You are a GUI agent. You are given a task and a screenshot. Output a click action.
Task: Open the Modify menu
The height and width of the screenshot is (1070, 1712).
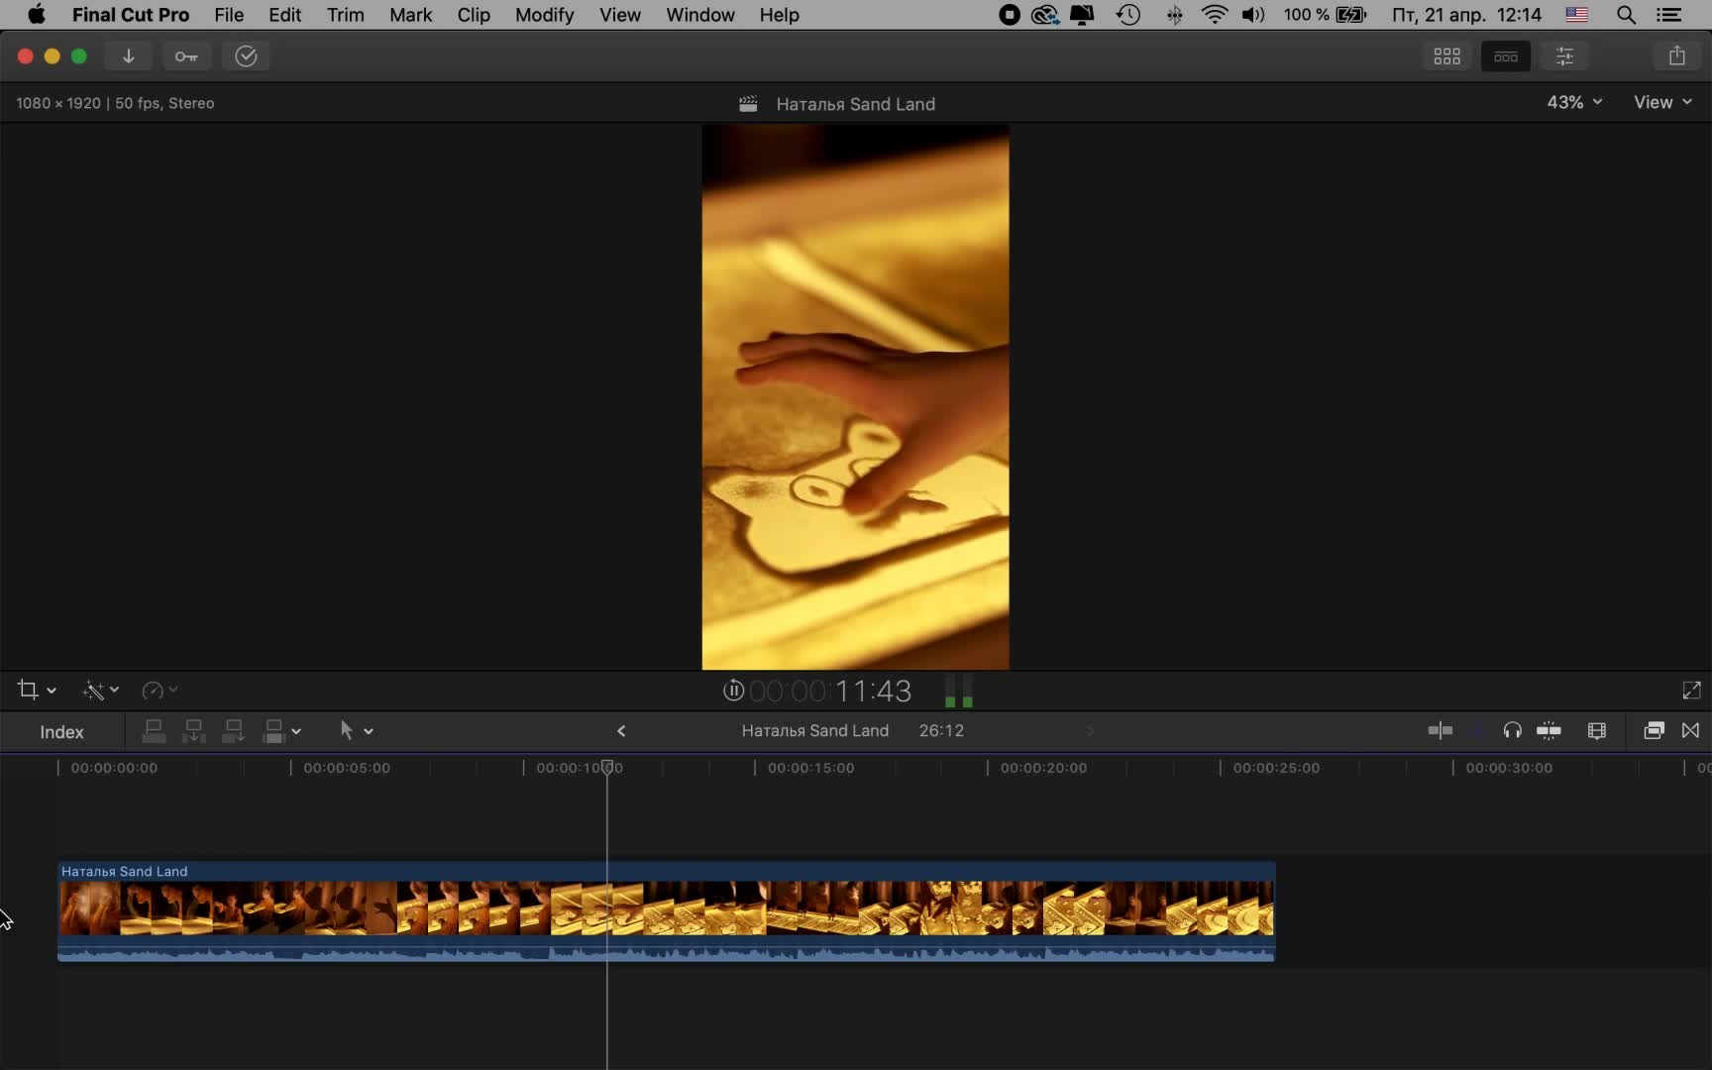[544, 15]
